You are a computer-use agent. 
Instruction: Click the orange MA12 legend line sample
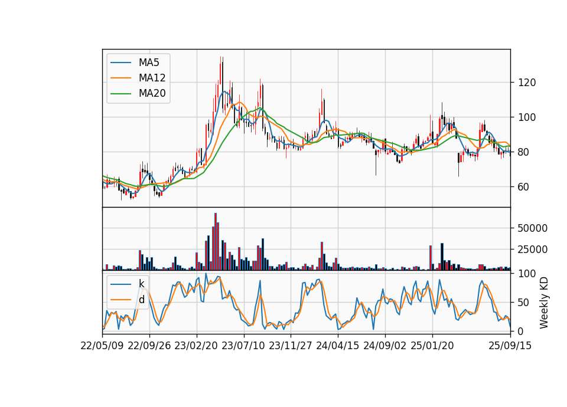[x=120, y=78]
